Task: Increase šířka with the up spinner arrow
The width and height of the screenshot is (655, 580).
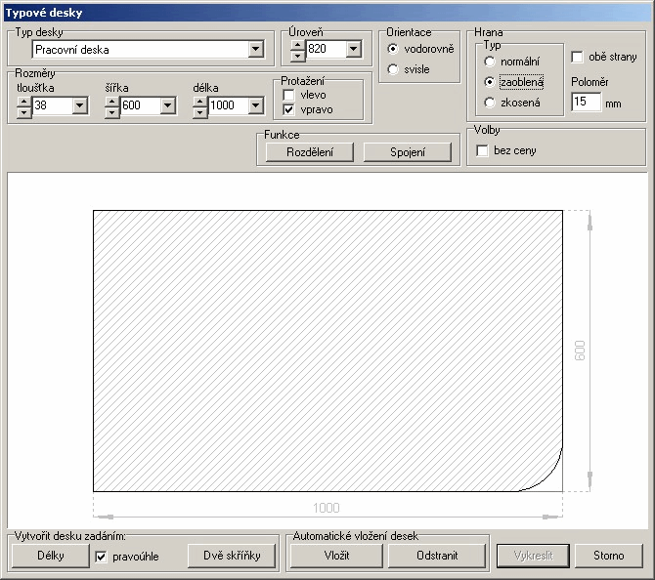Action: [112, 101]
